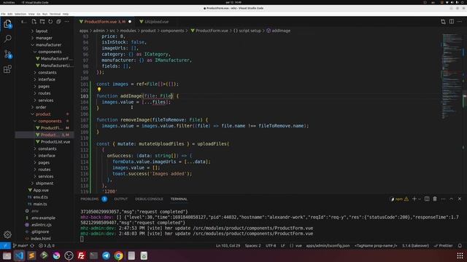
Task: Open notifications bell in status bar
Action: 460,246
